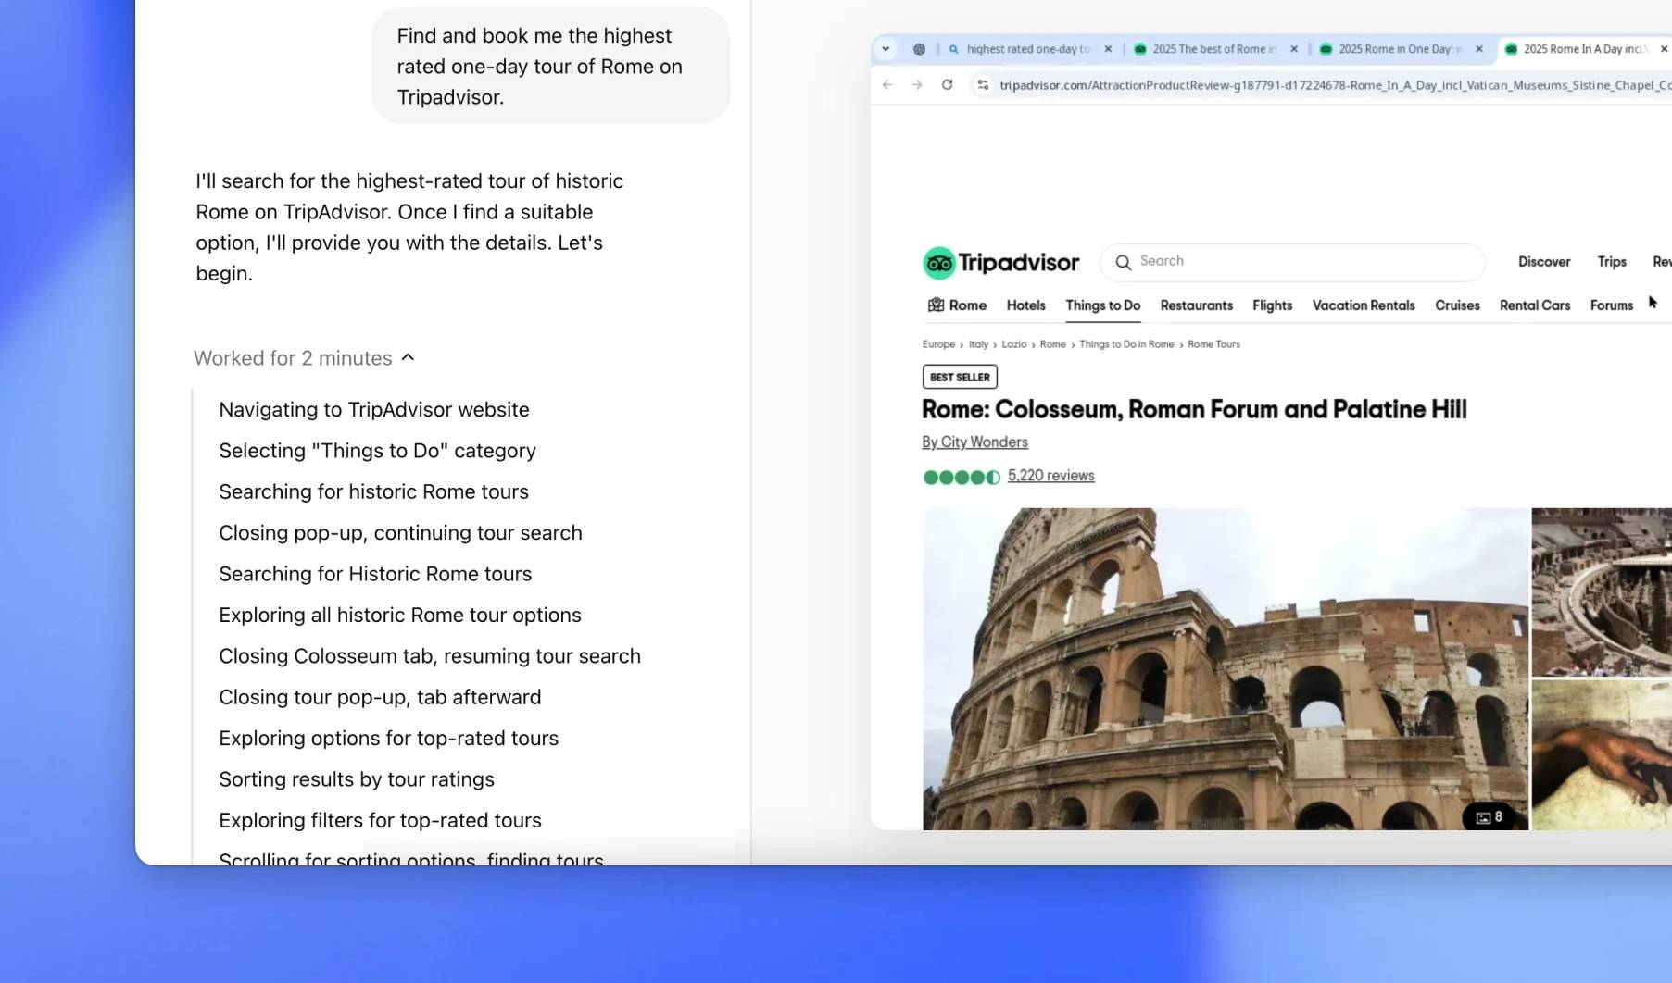
Task: Reload the Tripadvisor page
Action: [x=947, y=85]
